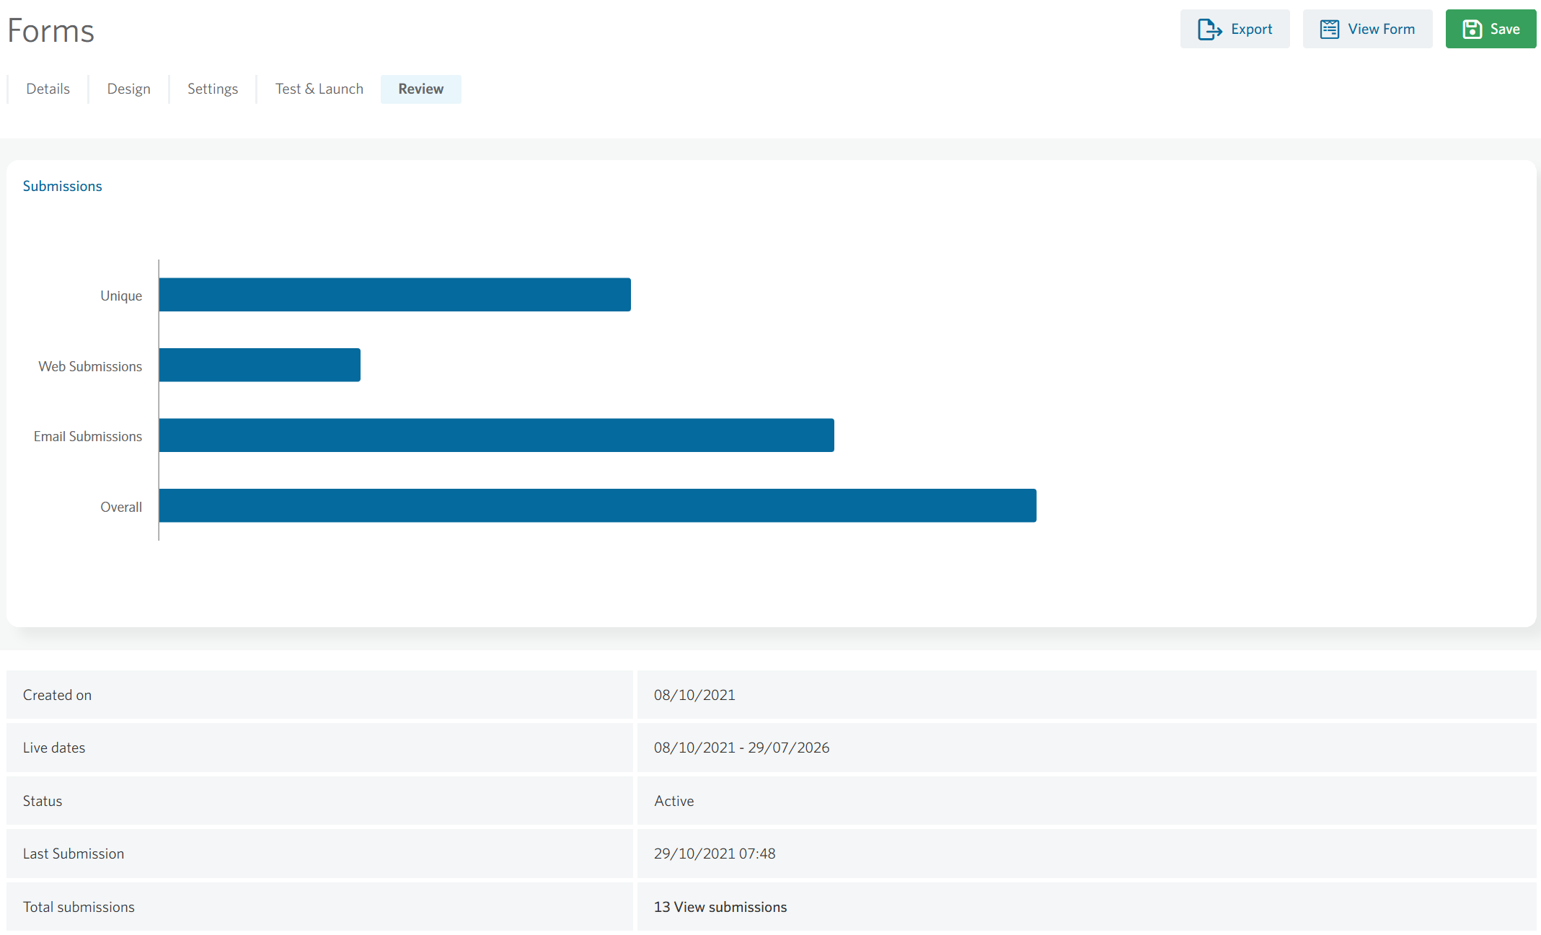Click the Save floppy disk icon
1541x935 pixels.
[1472, 30]
